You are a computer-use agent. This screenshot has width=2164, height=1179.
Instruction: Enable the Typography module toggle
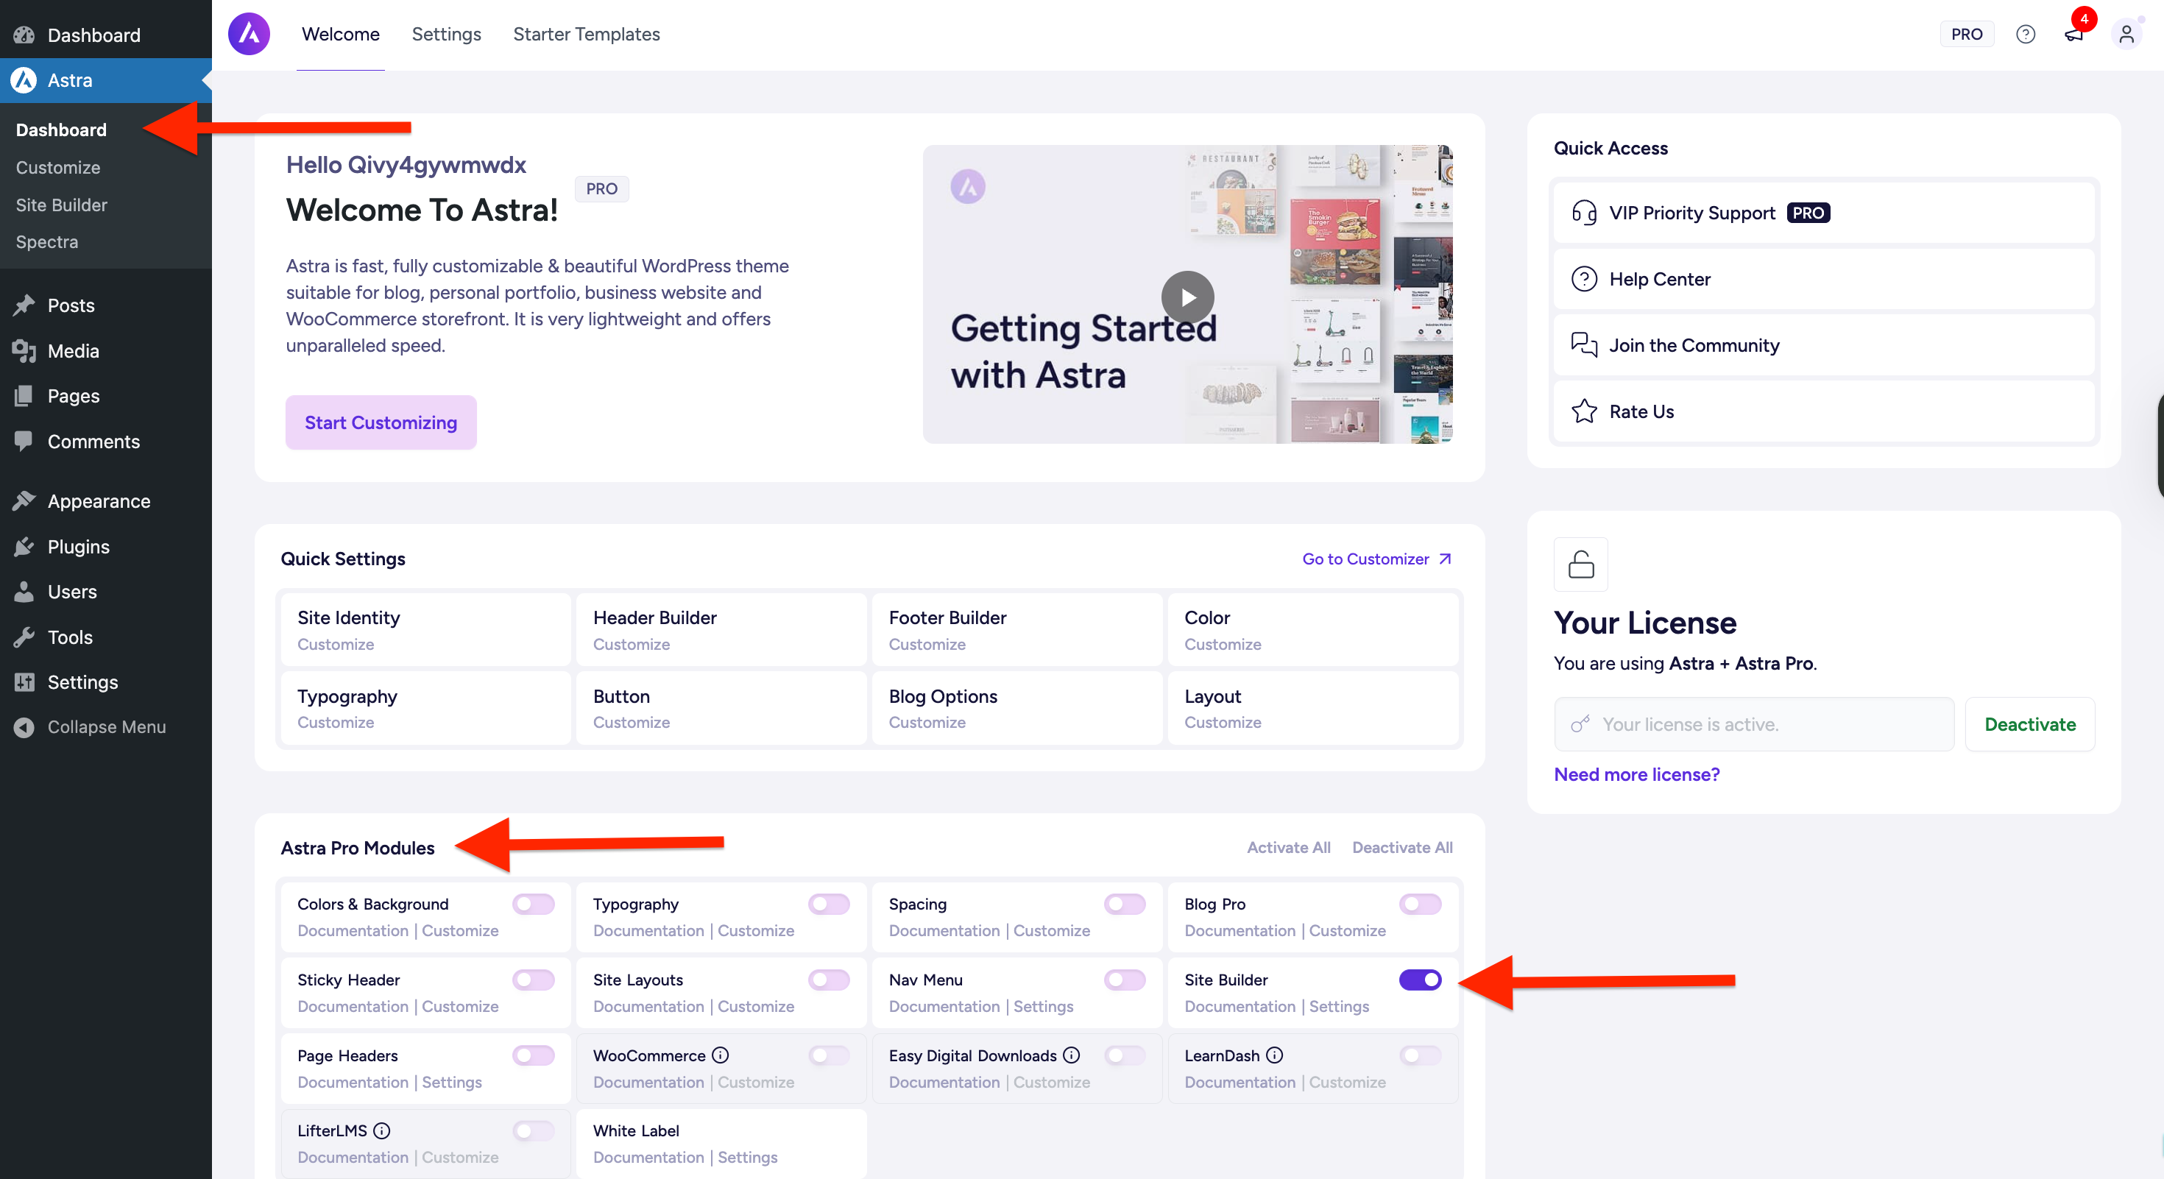point(829,904)
